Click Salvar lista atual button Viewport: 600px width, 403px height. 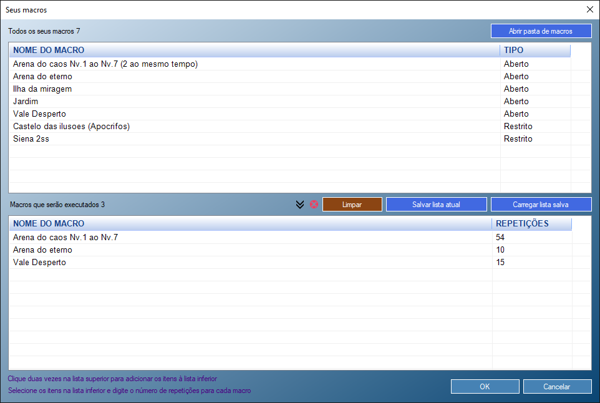[436, 205]
